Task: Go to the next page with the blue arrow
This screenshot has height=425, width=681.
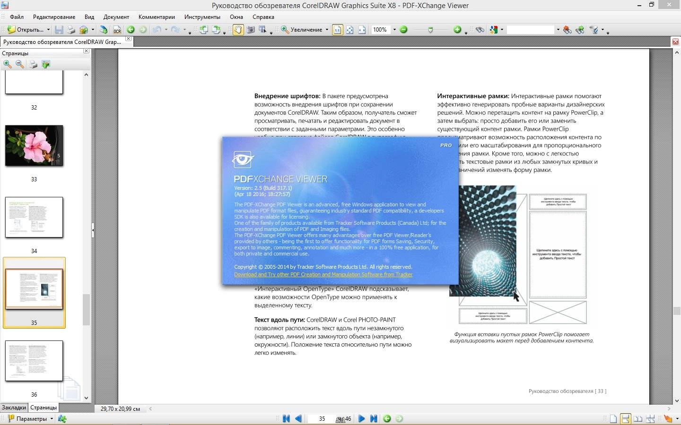Action: [x=361, y=419]
